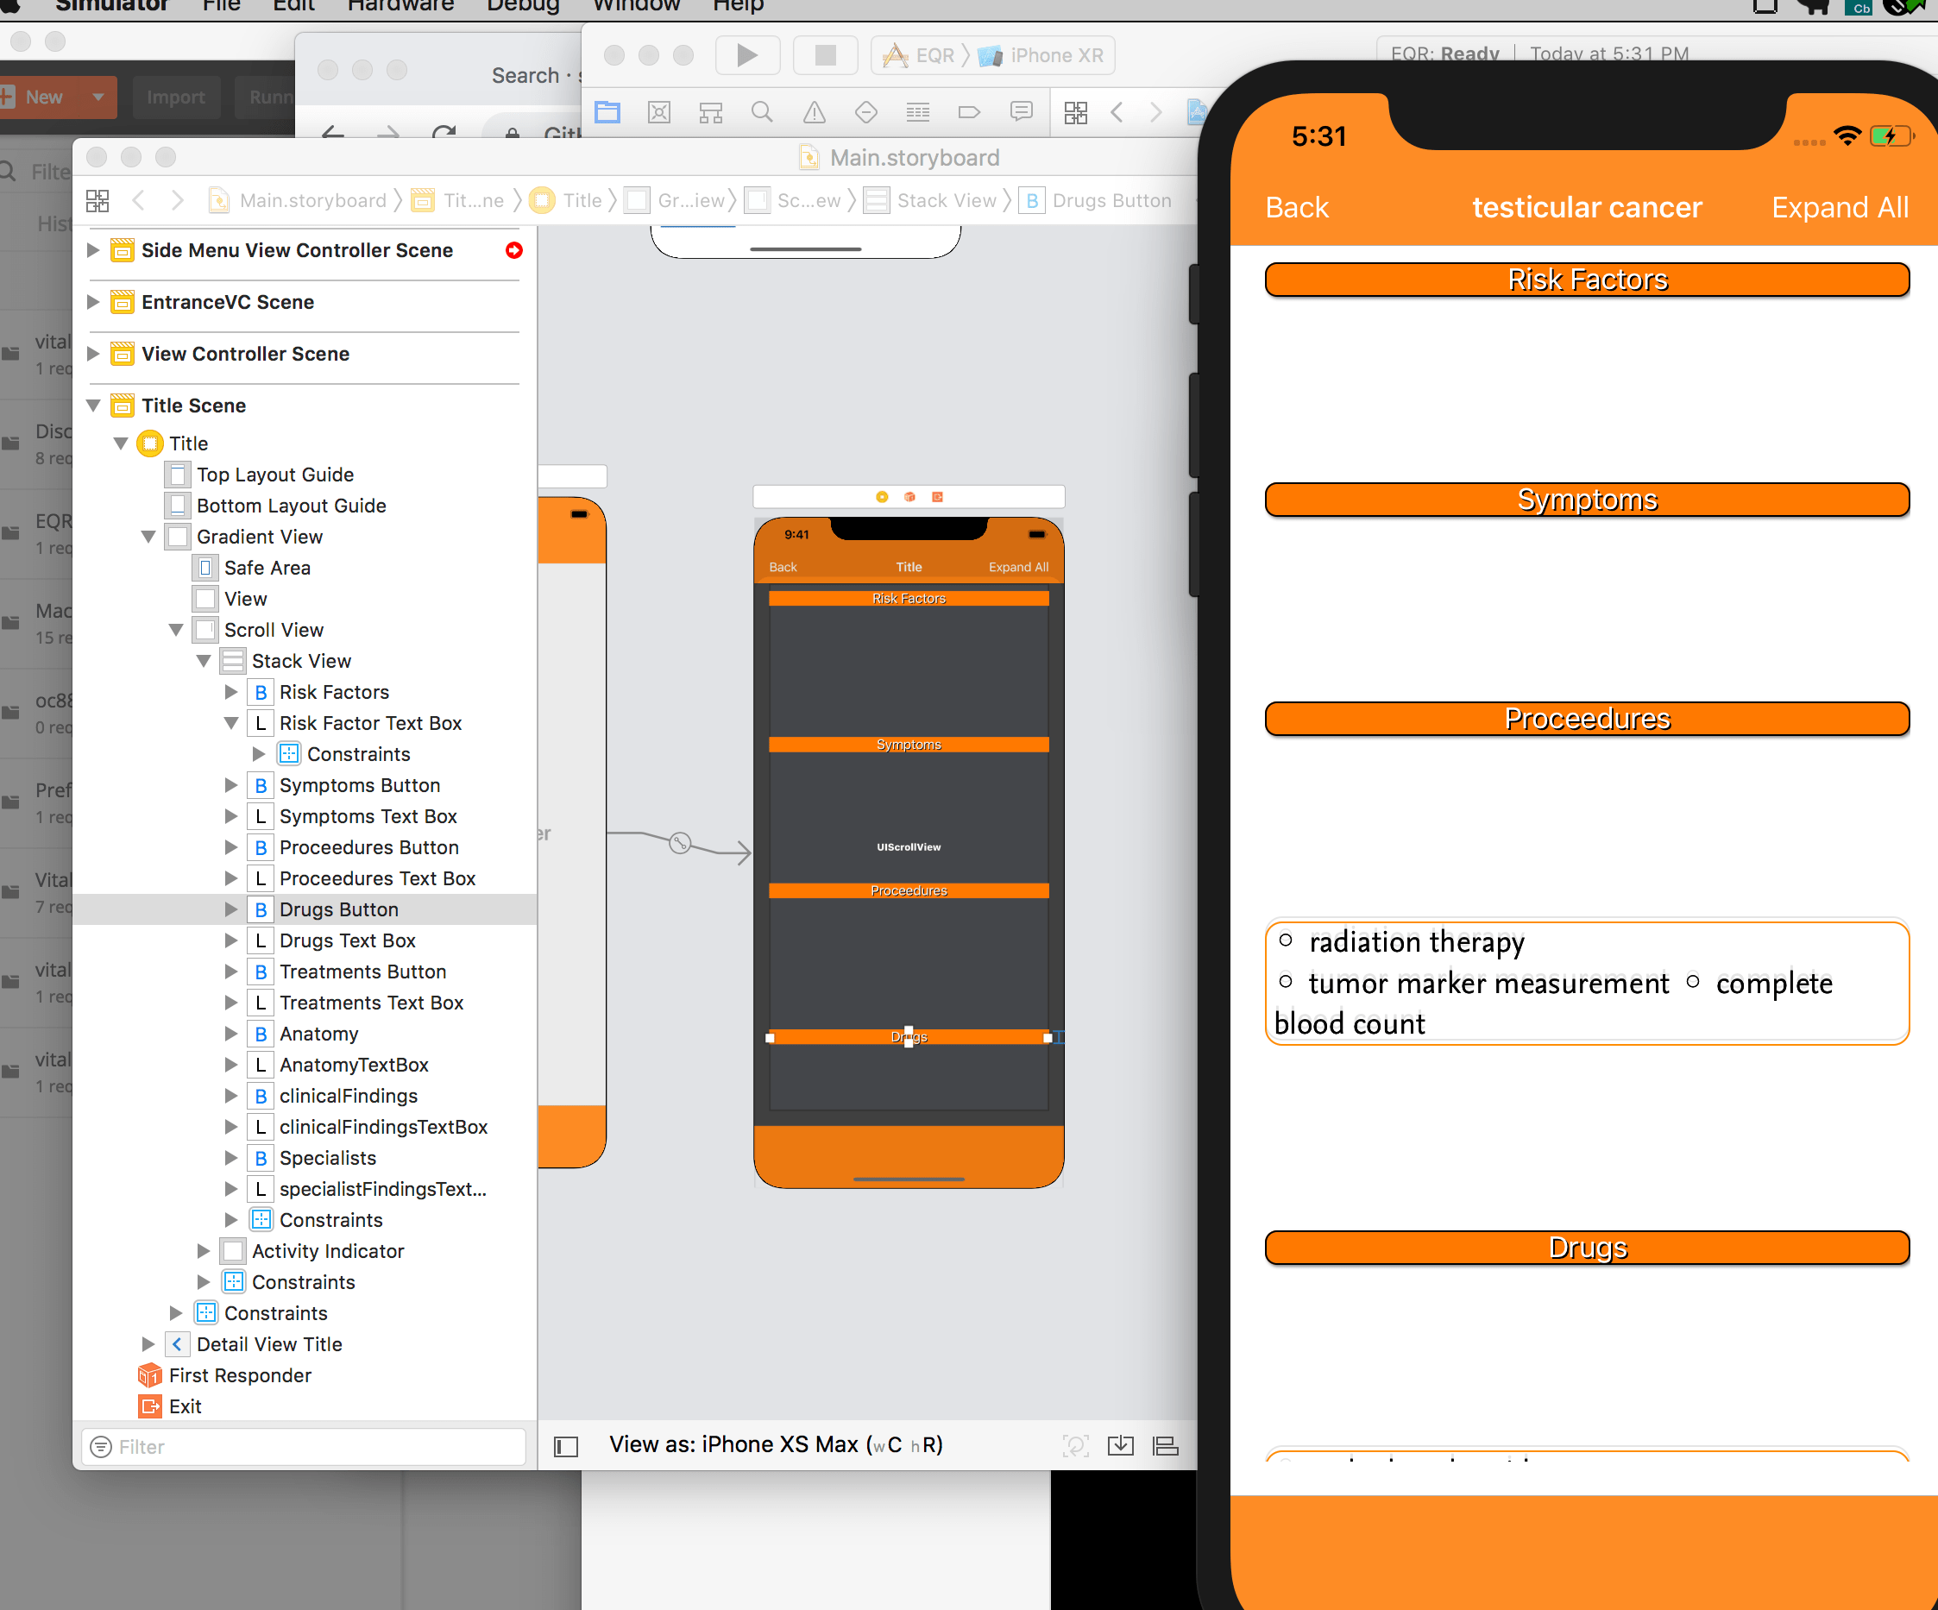
Task: Open the Project navigator folder icon
Action: point(607,112)
